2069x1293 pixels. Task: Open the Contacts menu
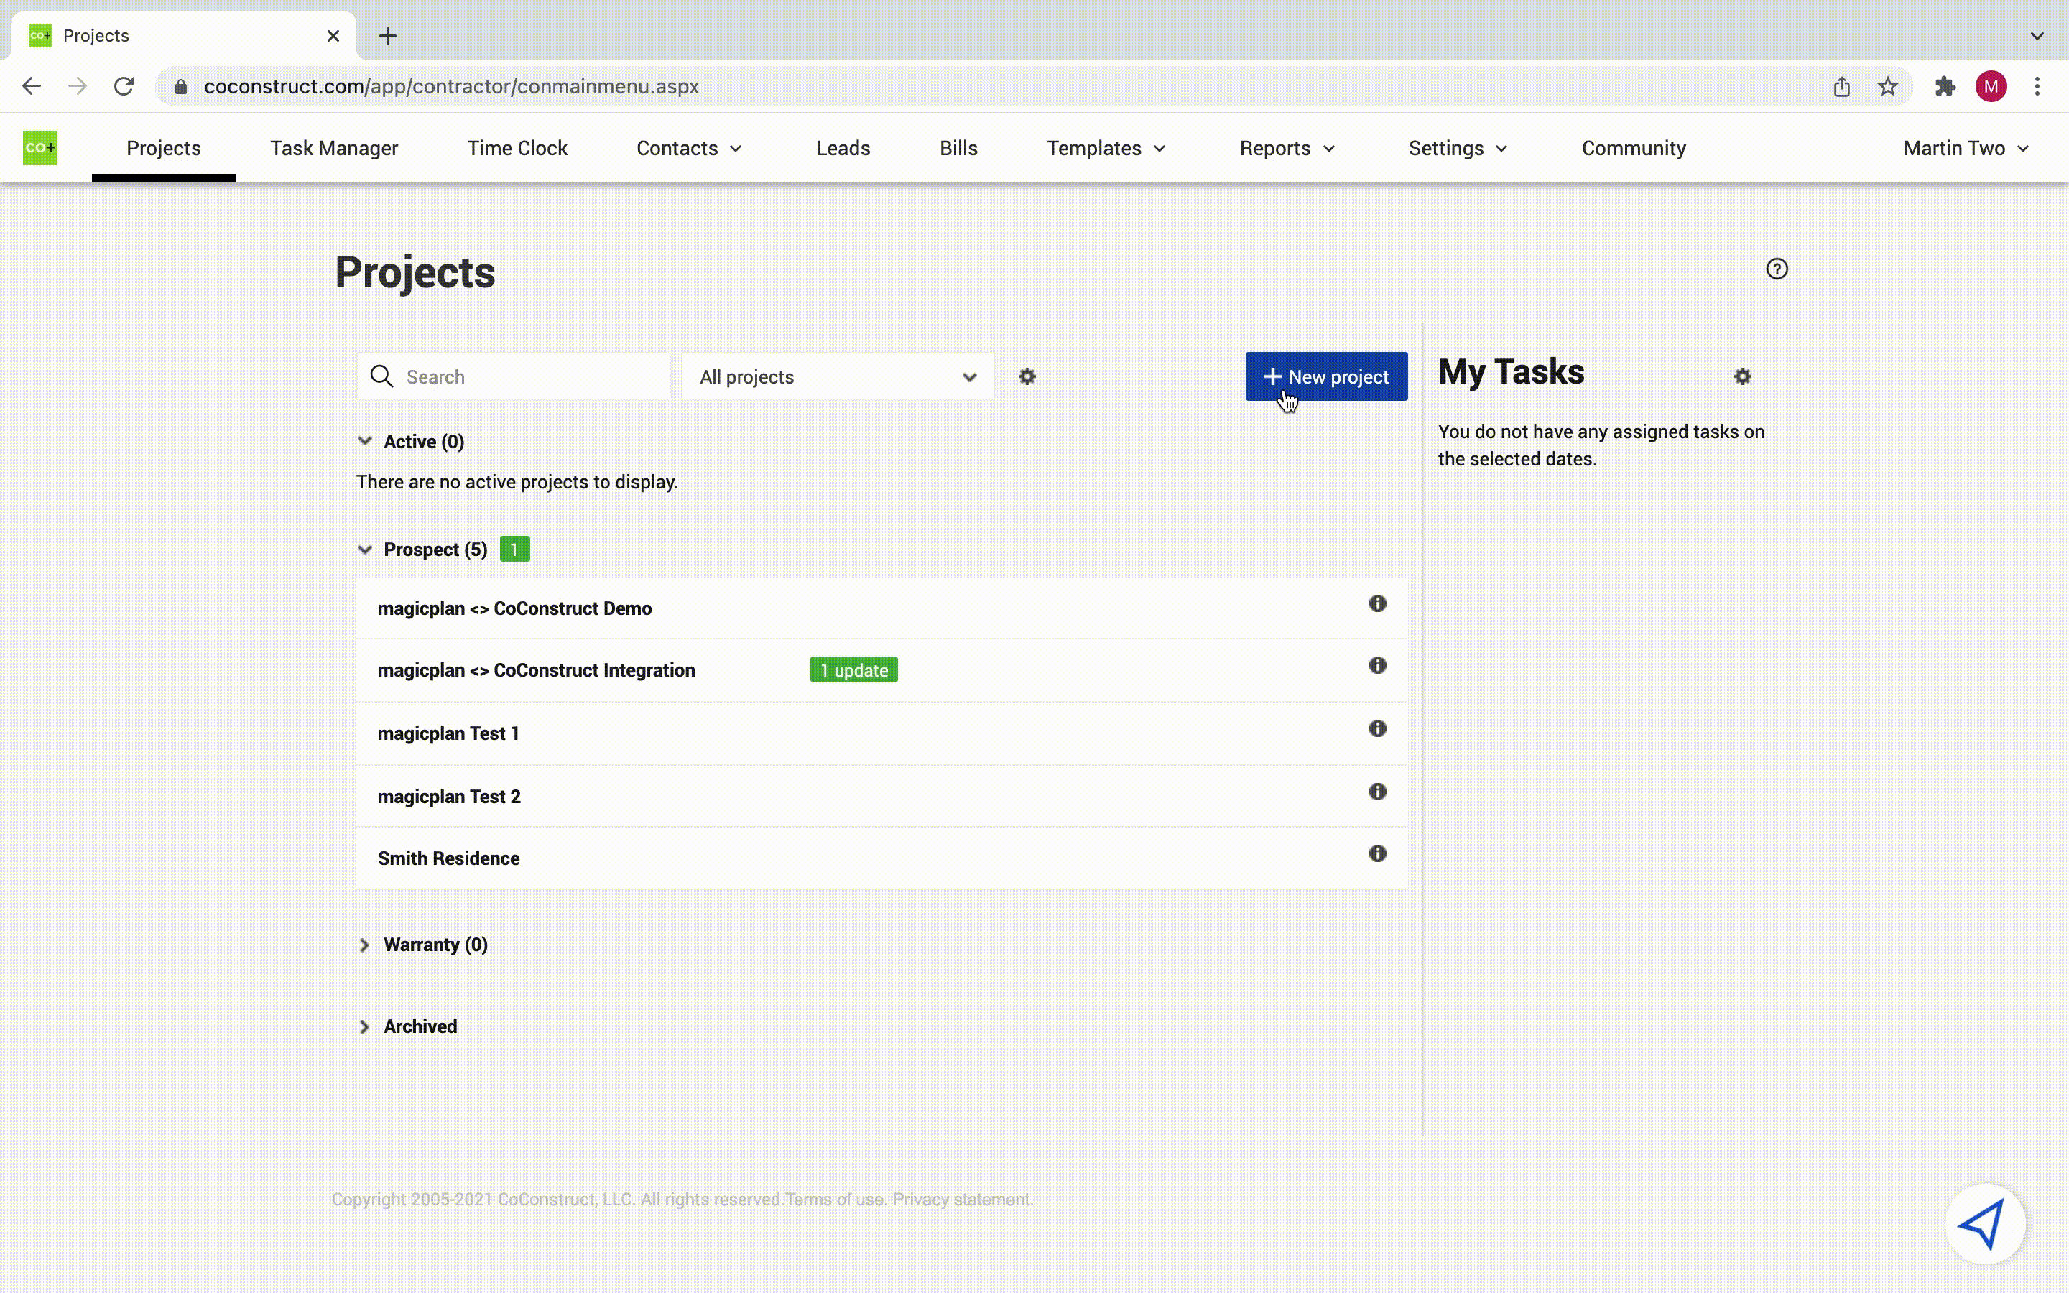(x=688, y=147)
